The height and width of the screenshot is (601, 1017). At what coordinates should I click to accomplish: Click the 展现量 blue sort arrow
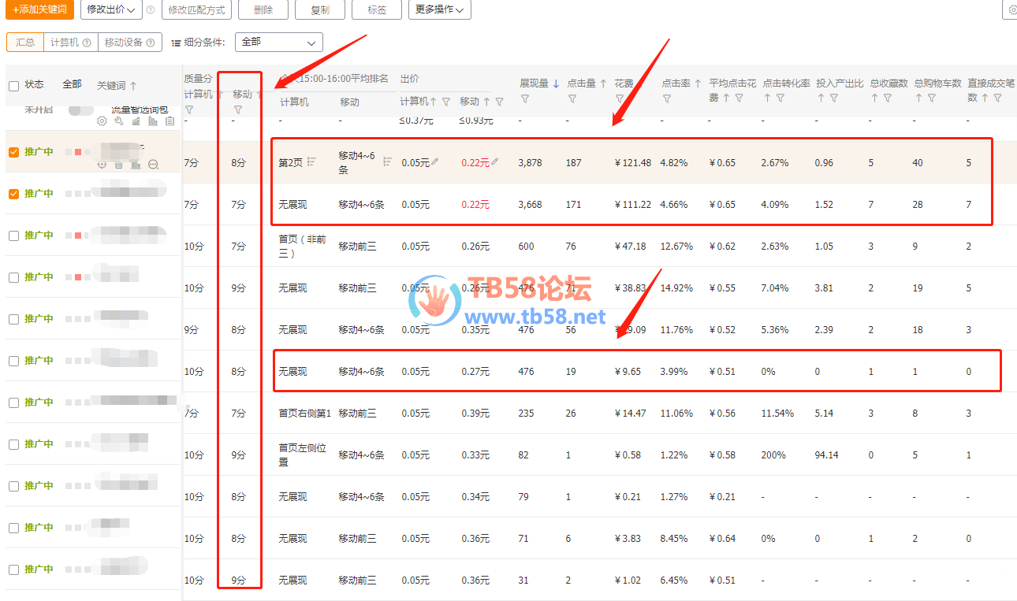pyautogui.click(x=556, y=83)
